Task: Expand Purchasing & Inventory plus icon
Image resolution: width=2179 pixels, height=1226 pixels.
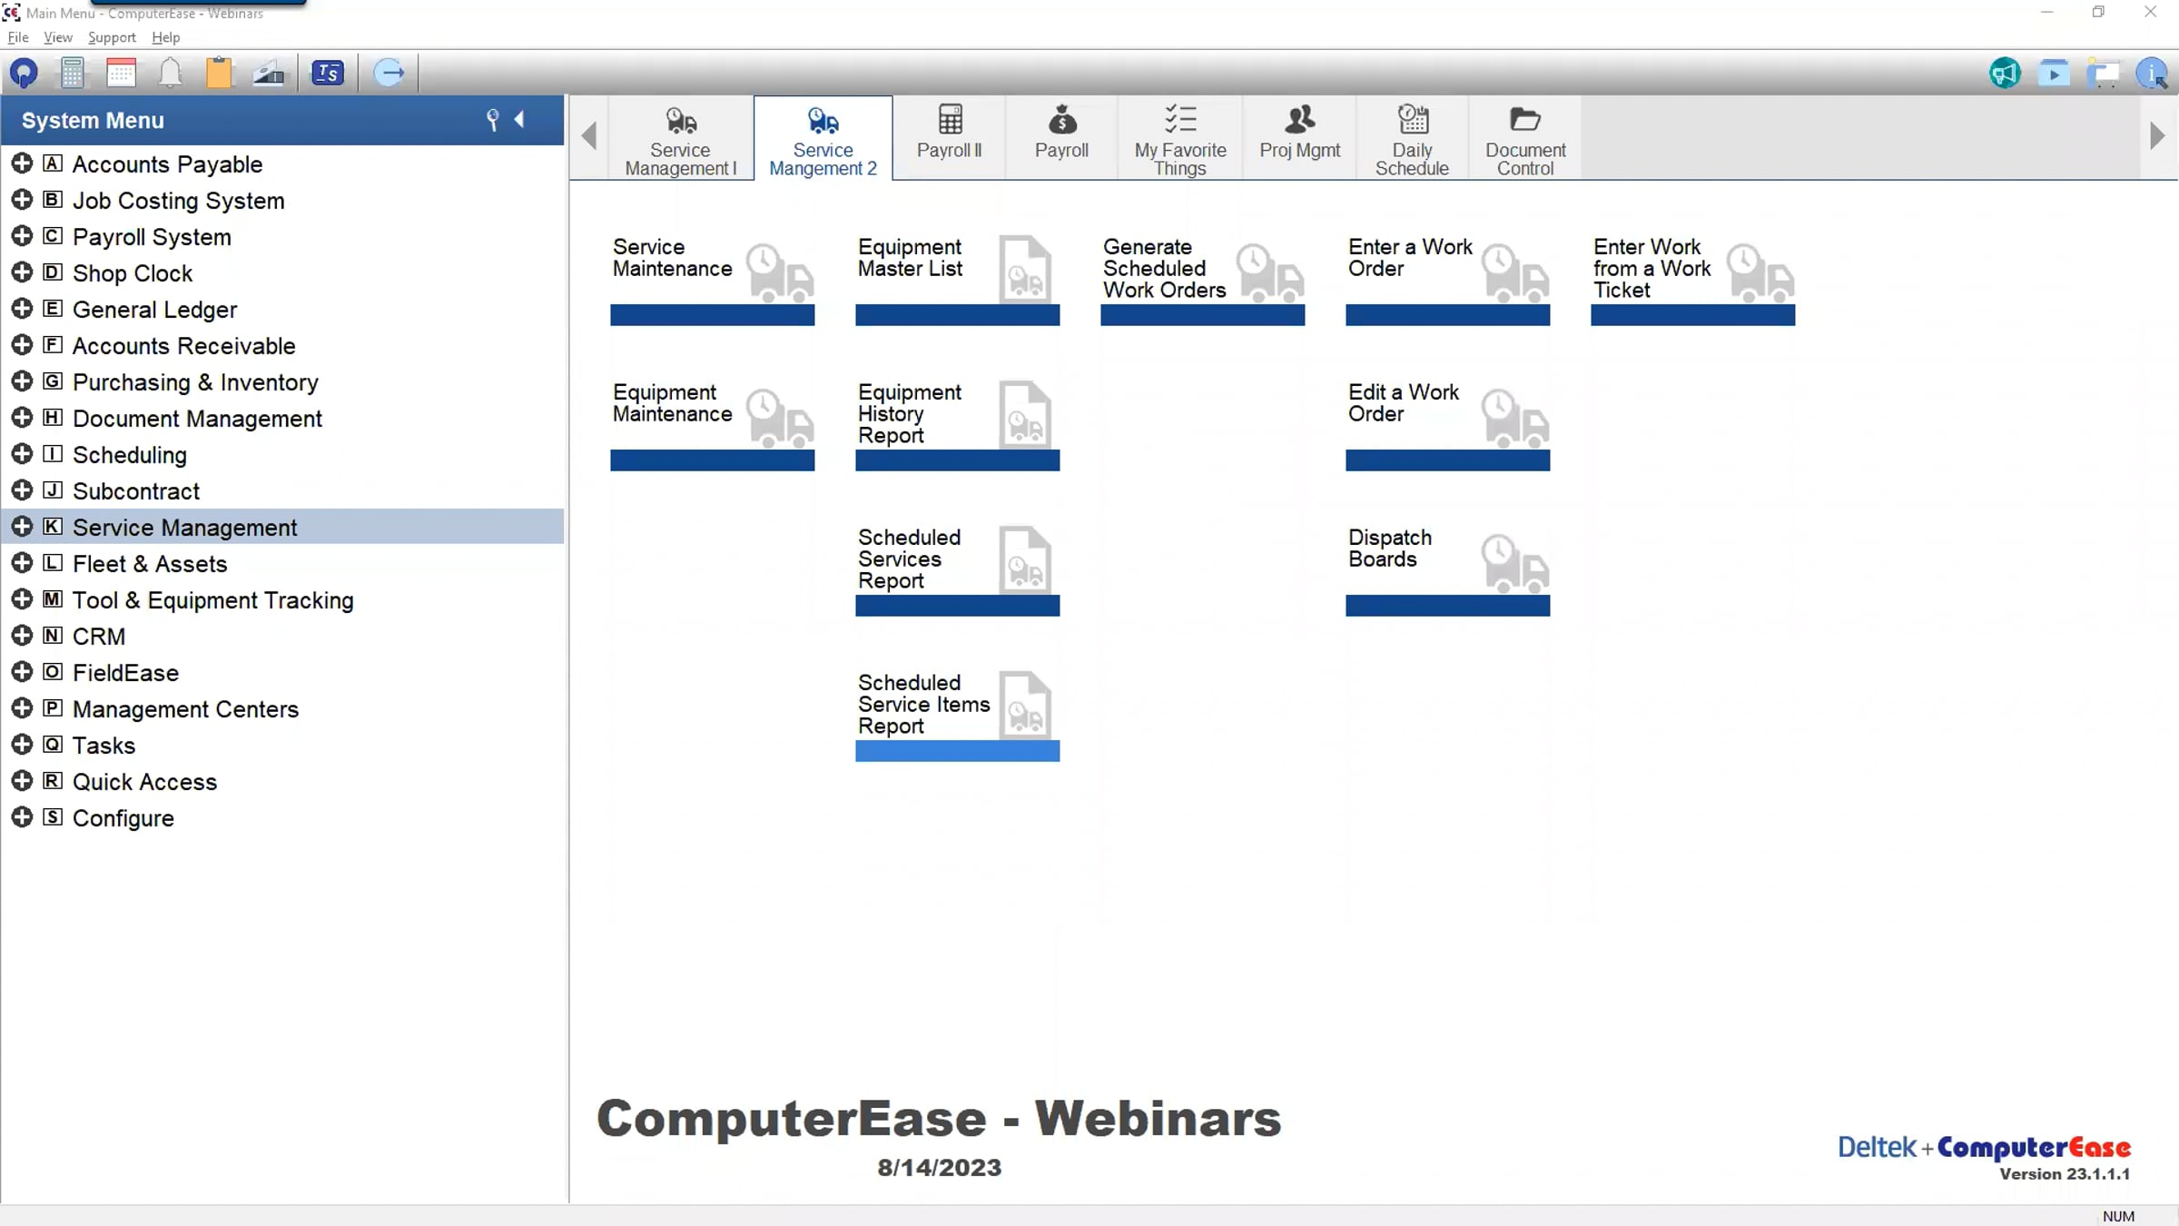Action: (22, 381)
